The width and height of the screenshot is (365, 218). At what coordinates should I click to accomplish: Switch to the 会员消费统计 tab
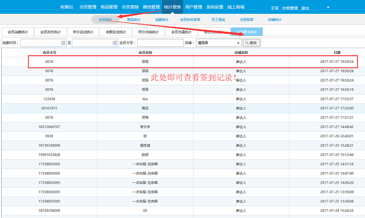click(x=18, y=32)
